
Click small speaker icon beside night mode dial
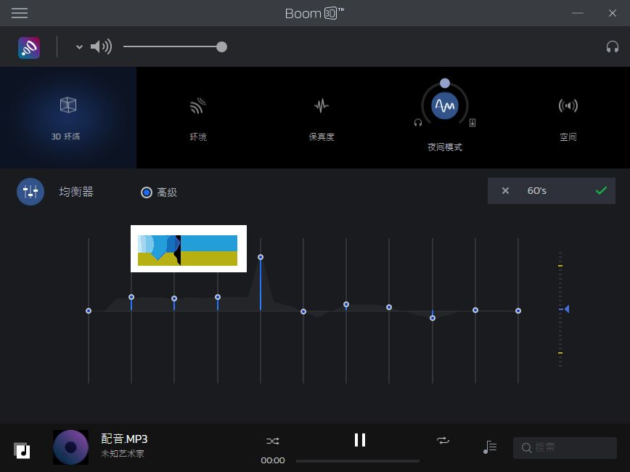point(472,123)
